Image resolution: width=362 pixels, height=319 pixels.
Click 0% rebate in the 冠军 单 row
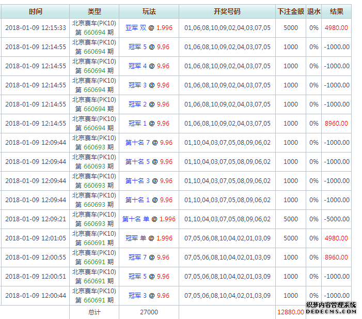[314, 238]
